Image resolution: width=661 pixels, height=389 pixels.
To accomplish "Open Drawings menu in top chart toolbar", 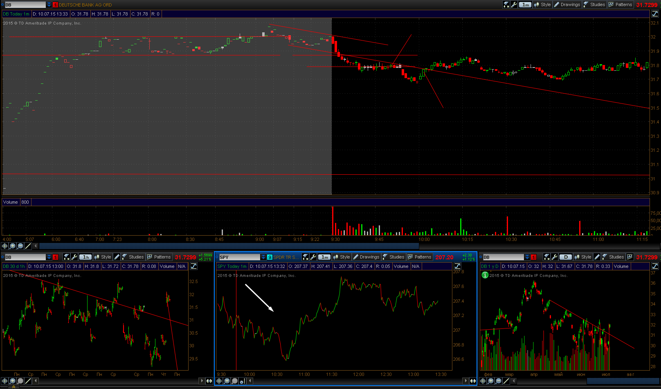I will 567,4.
